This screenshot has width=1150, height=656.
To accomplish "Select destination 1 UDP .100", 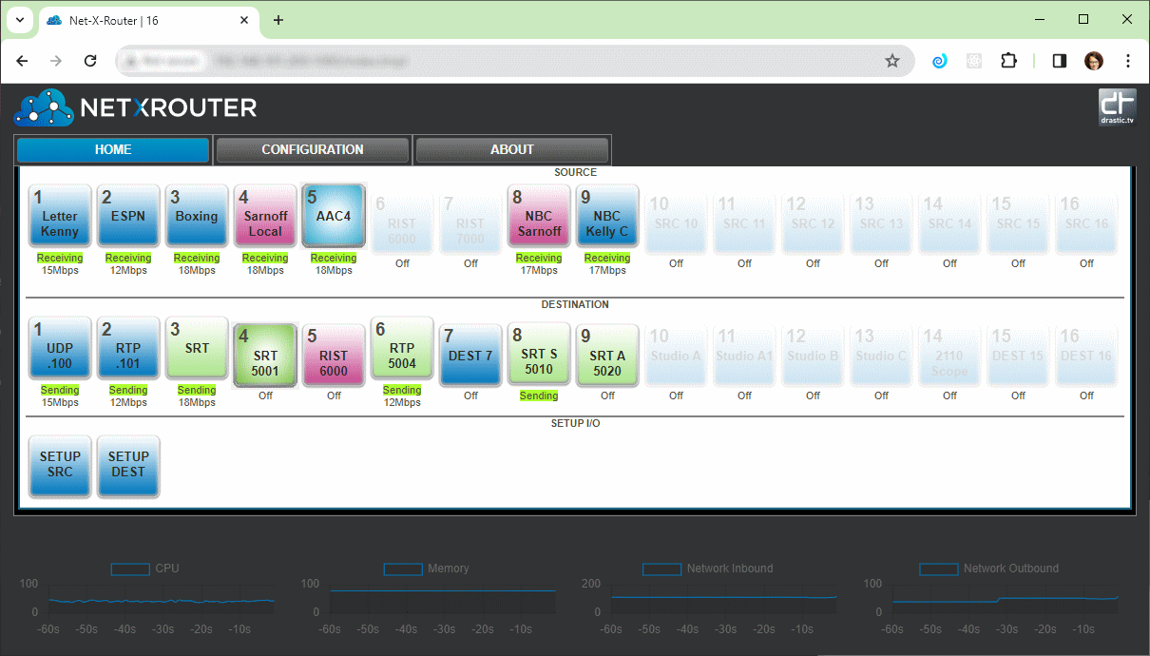I will (59, 347).
